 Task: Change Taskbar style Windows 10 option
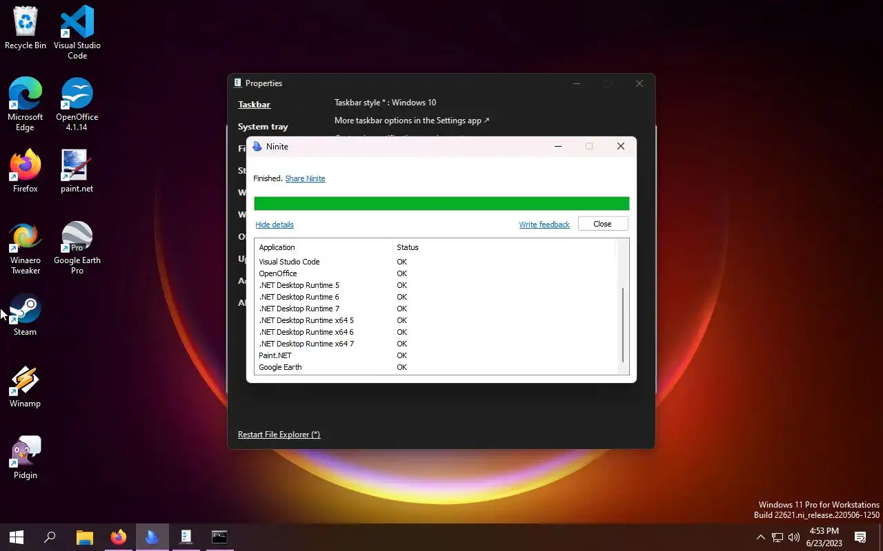coord(385,103)
